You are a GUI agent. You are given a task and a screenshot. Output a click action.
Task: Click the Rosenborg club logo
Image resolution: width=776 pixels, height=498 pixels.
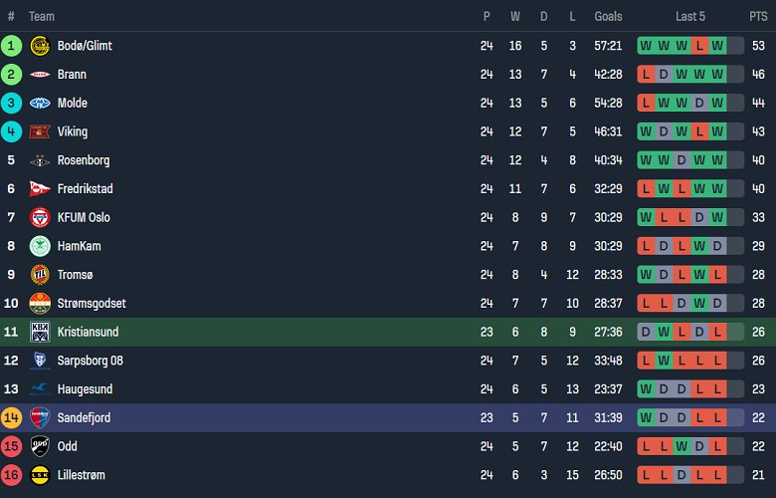click(x=40, y=160)
